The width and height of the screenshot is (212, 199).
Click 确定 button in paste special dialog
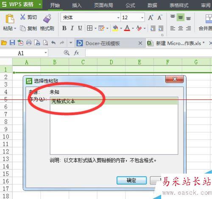(x=131, y=180)
